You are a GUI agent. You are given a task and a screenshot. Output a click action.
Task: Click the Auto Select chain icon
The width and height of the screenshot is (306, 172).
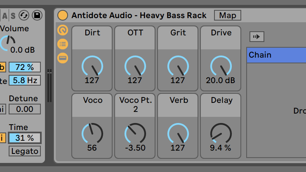coord(257,37)
